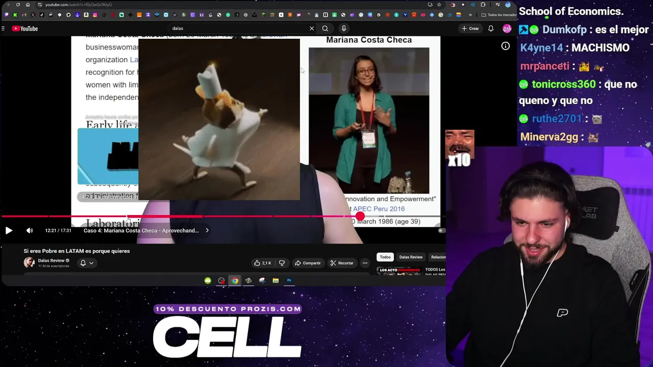Screen dimensions: 653x367
Task: Bookmark this page with the star icon
Action: (x=439, y=5)
